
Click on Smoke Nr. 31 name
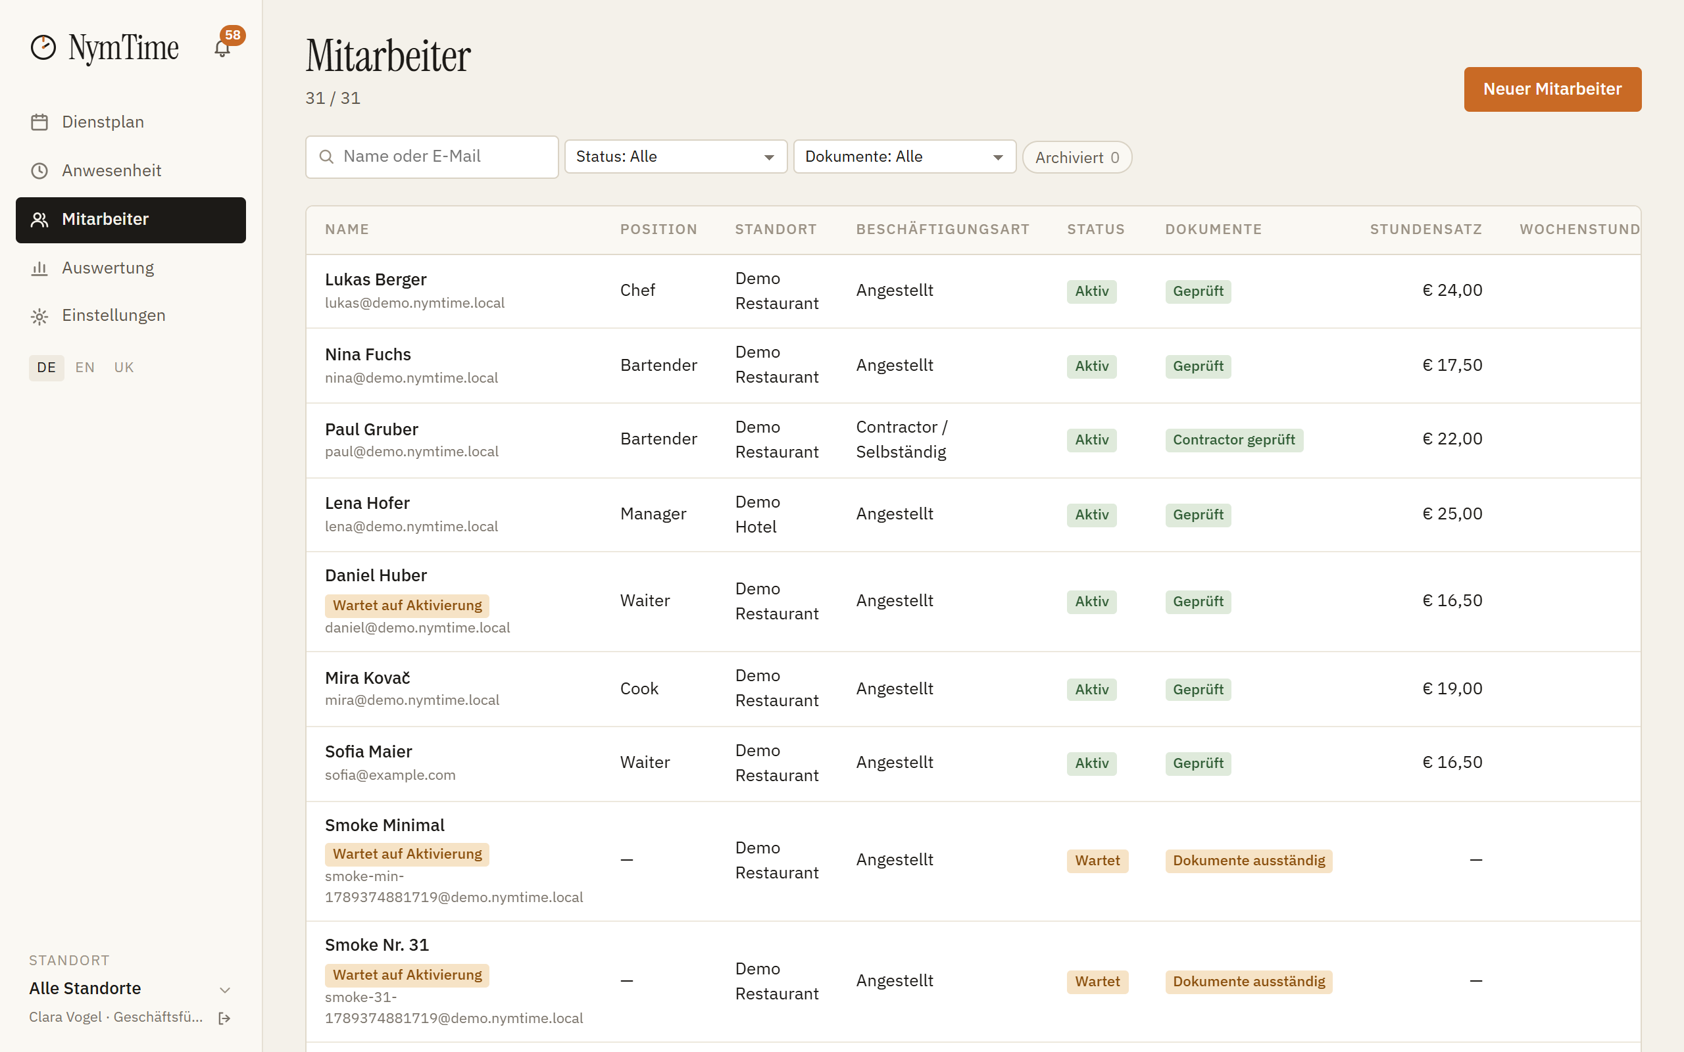pyautogui.click(x=377, y=945)
